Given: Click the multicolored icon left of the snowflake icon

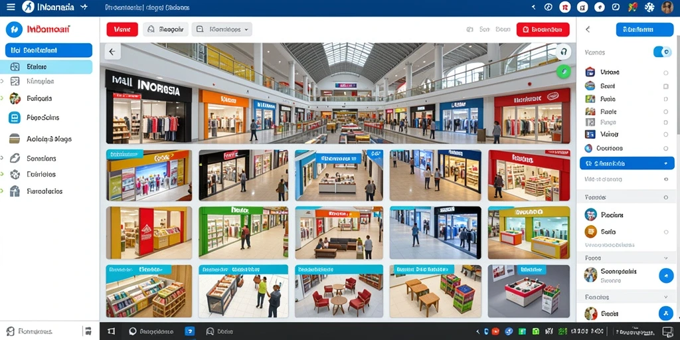Looking at the screenshot, I should (x=632, y=7).
